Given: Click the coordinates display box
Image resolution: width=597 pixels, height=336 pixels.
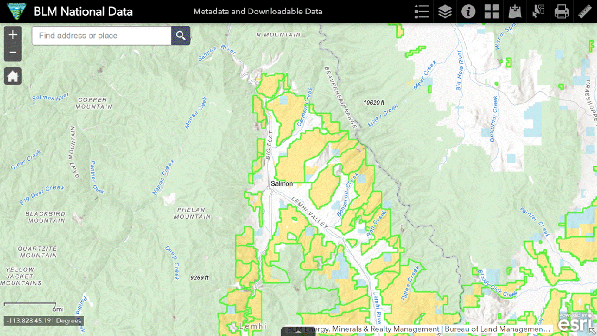Looking at the screenshot, I should (44, 321).
